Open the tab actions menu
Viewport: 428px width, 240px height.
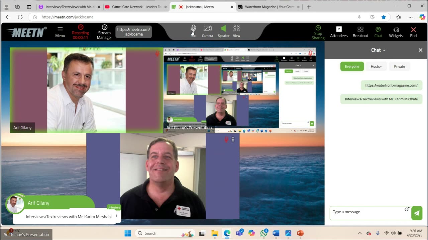29,7
